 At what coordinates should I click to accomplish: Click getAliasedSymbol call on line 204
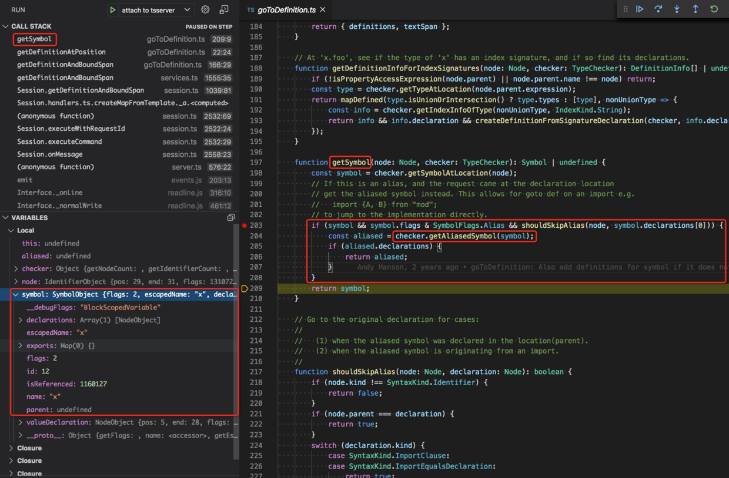pyautogui.click(x=464, y=236)
